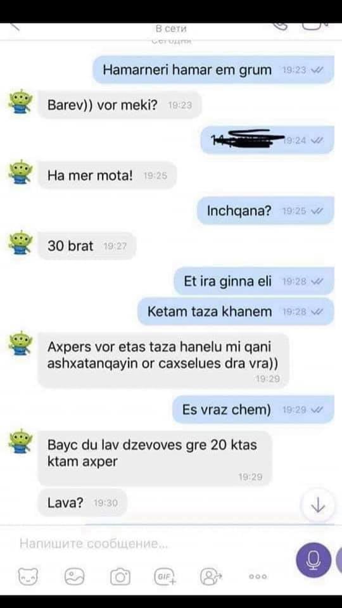
Task: Tap the "Et ira ginna eli" message
Action: 254,281
